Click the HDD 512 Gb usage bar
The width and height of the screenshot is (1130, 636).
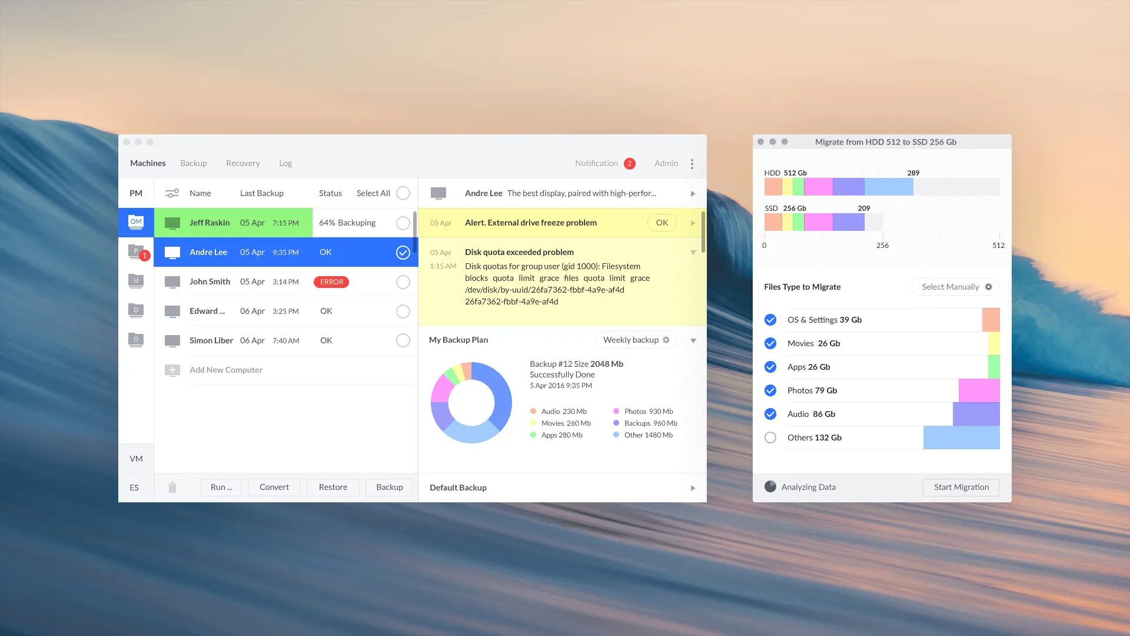click(x=882, y=187)
